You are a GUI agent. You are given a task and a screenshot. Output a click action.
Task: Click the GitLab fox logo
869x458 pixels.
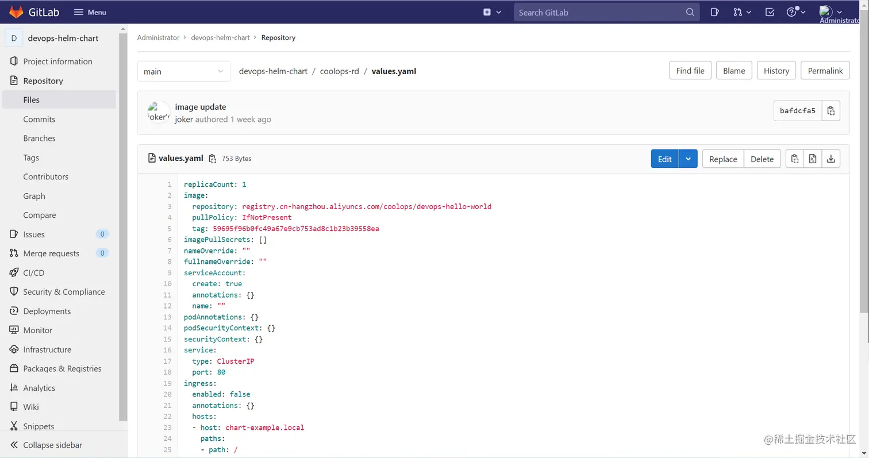point(16,11)
